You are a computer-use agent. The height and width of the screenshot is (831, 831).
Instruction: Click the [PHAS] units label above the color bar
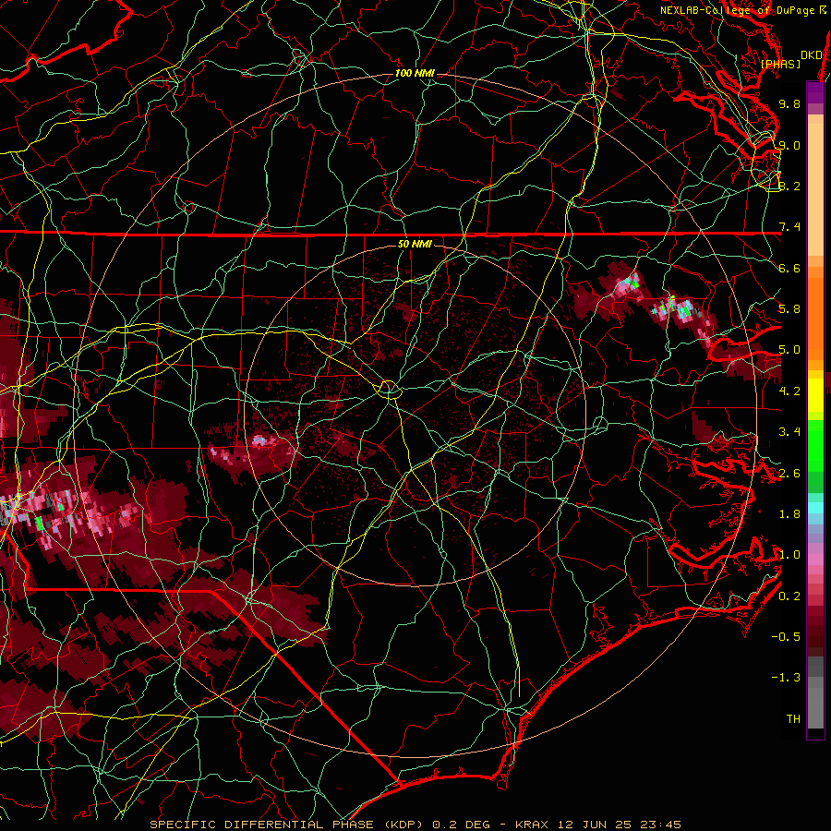780,65
